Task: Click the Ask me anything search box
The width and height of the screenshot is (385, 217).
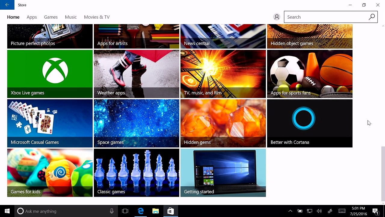Action: tap(66, 211)
